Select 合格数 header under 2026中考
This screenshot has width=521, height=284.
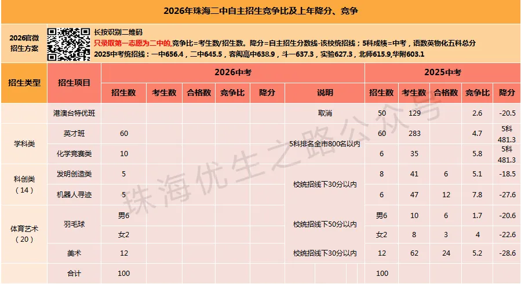pyautogui.click(x=199, y=93)
